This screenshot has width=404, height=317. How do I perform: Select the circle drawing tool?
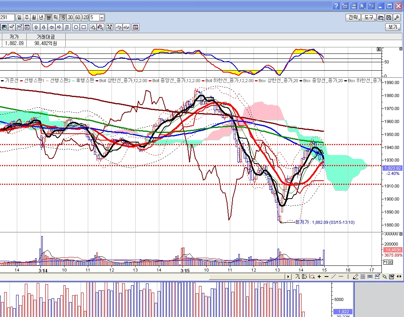(76, 27)
